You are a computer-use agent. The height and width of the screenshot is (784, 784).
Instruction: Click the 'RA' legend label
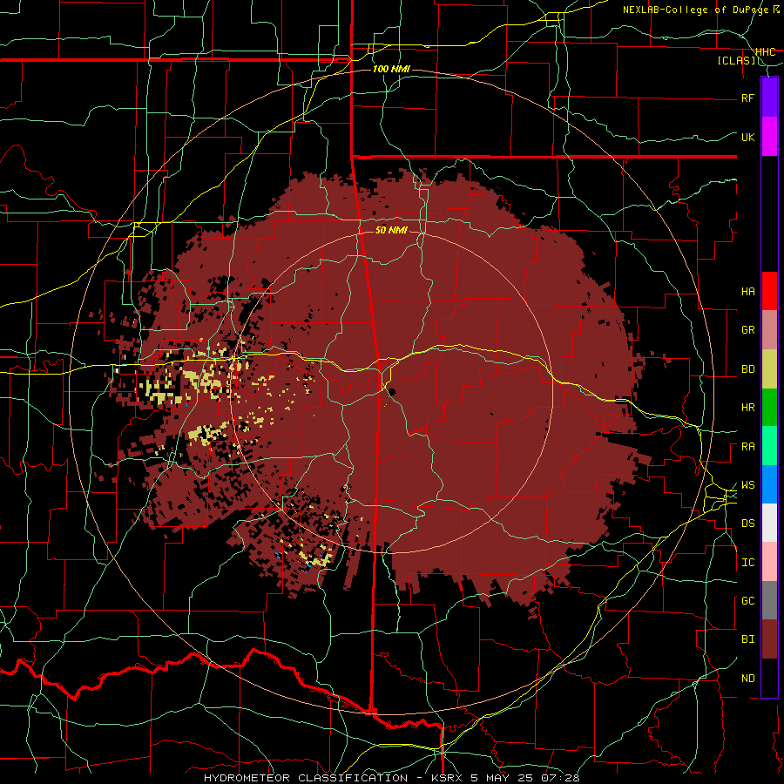pos(747,447)
